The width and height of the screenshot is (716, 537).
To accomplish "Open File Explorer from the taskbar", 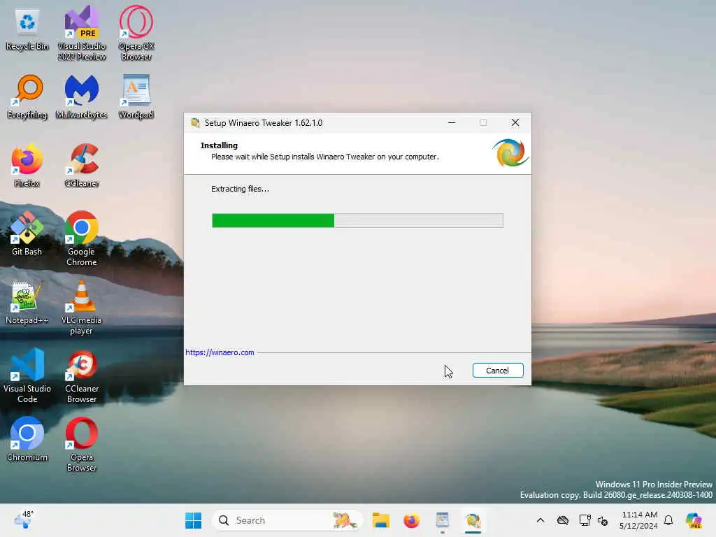I will point(380,520).
